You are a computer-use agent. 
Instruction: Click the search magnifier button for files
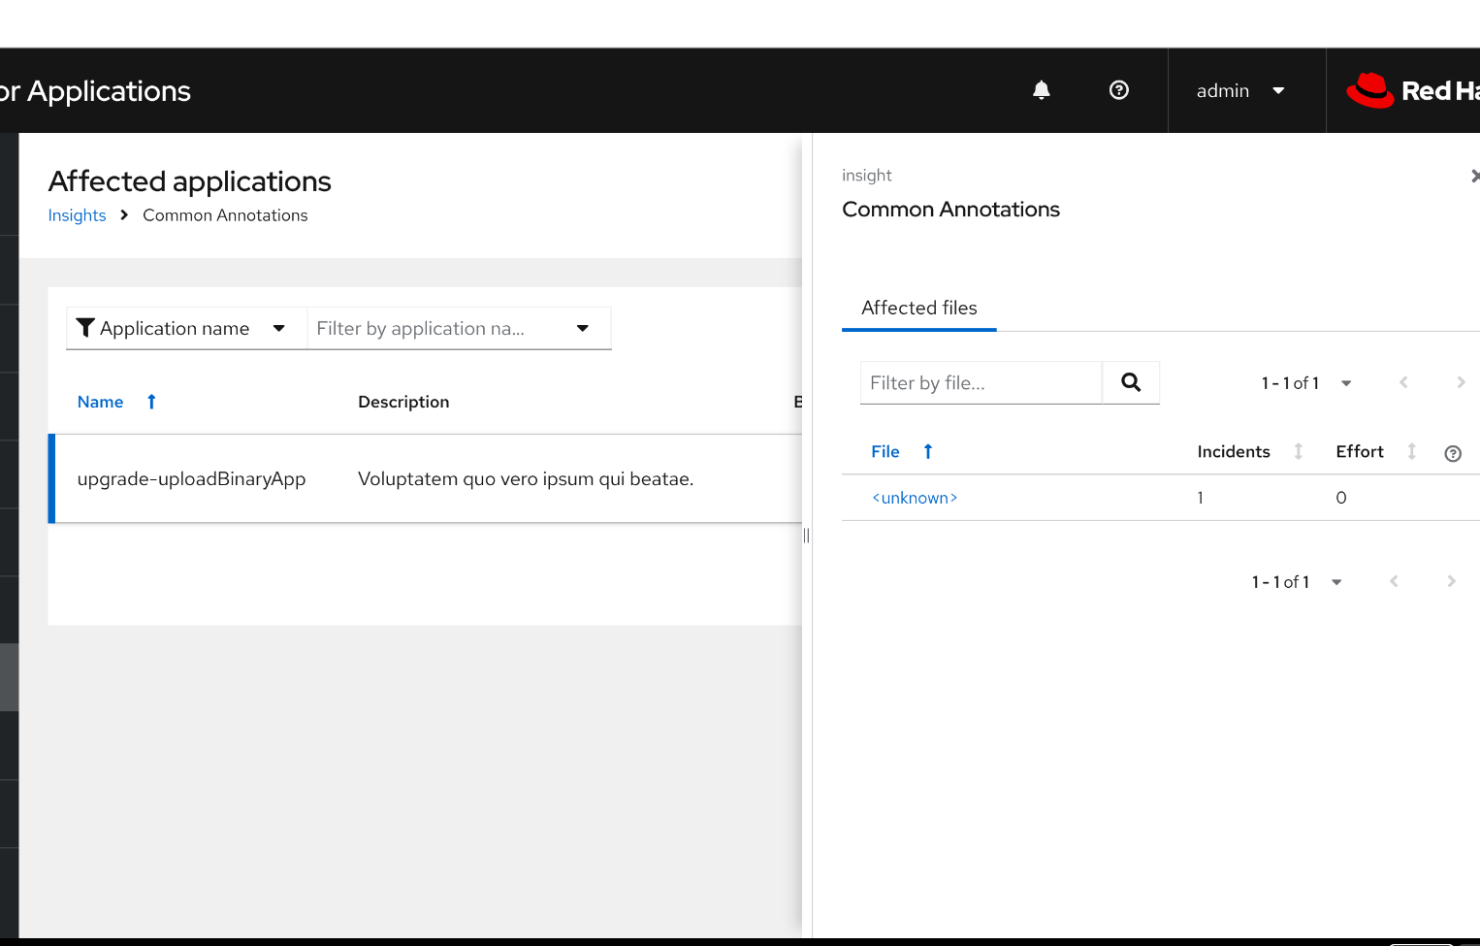1130,382
